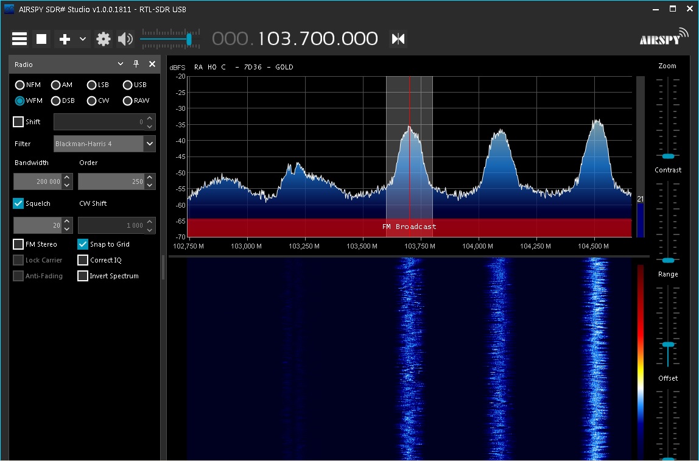Screen dimensions: 699x461
Task: Click the Airspy logo
Action: [x=664, y=37]
